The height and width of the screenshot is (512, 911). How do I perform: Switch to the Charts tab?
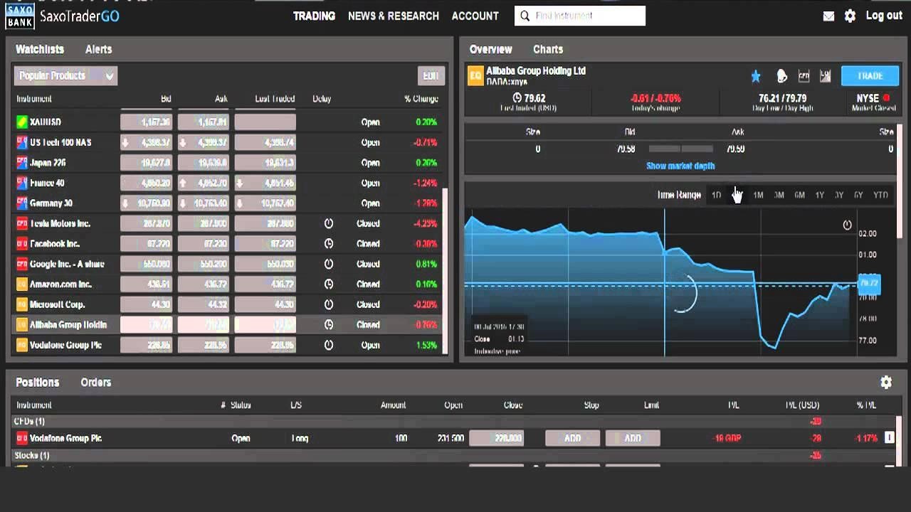(x=547, y=49)
